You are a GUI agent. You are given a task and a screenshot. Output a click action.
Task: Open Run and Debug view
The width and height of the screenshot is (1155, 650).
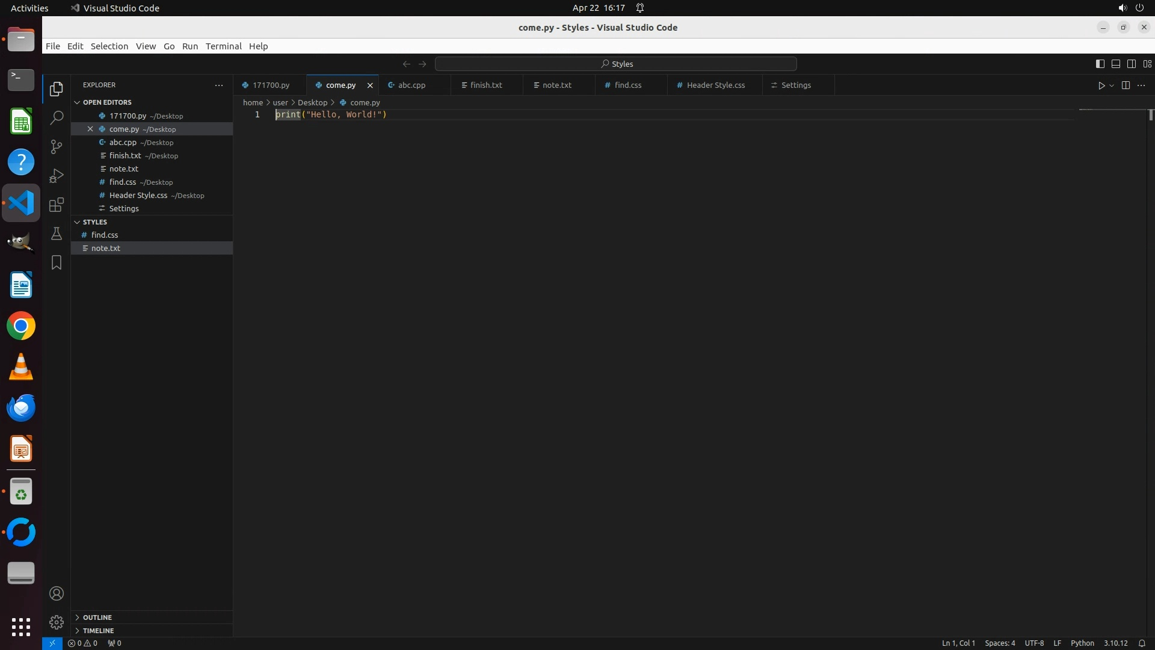pos(57,176)
